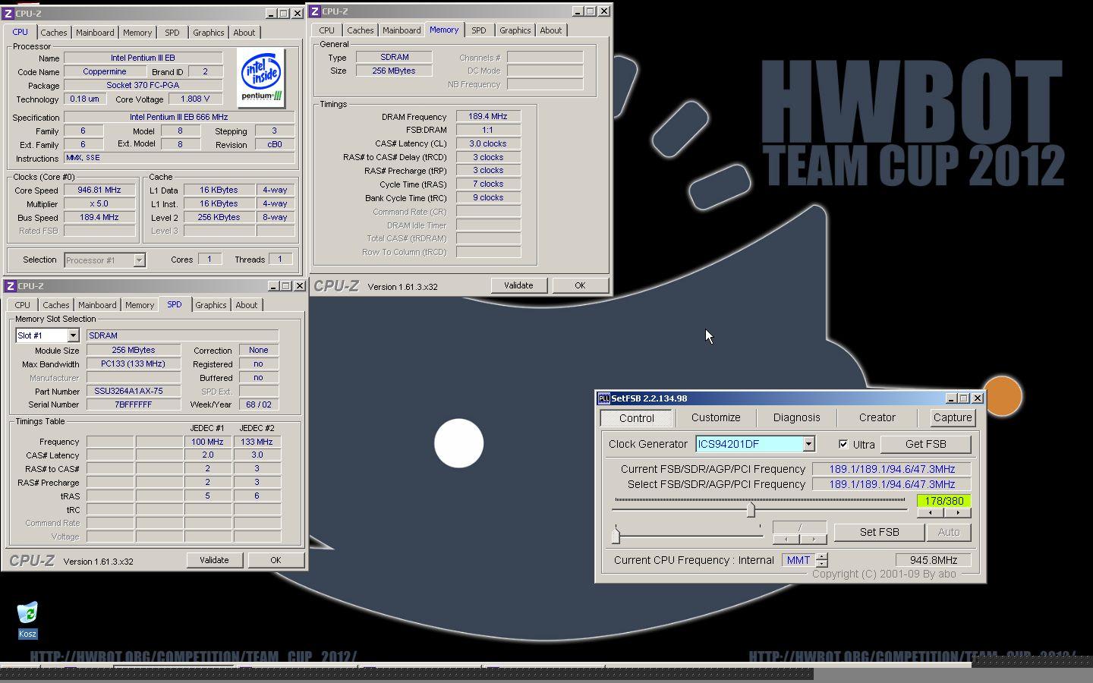This screenshot has width=1093, height=683.
Task: Click the JEDEC #2 frequency 133 MHz cell
Action: (257, 442)
